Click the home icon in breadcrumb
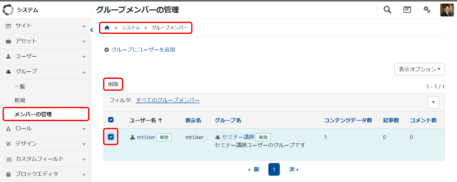 [107, 28]
